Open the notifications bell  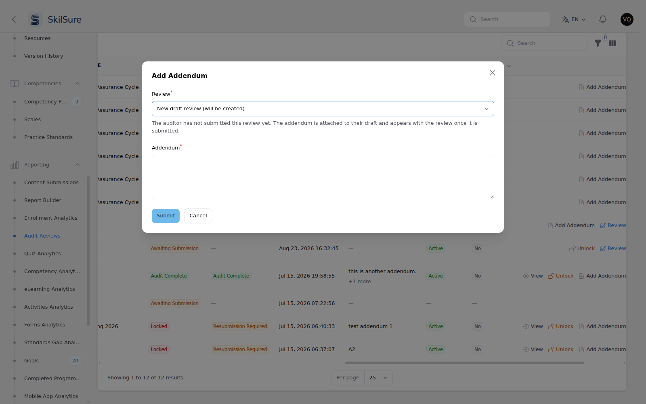click(603, 19)
